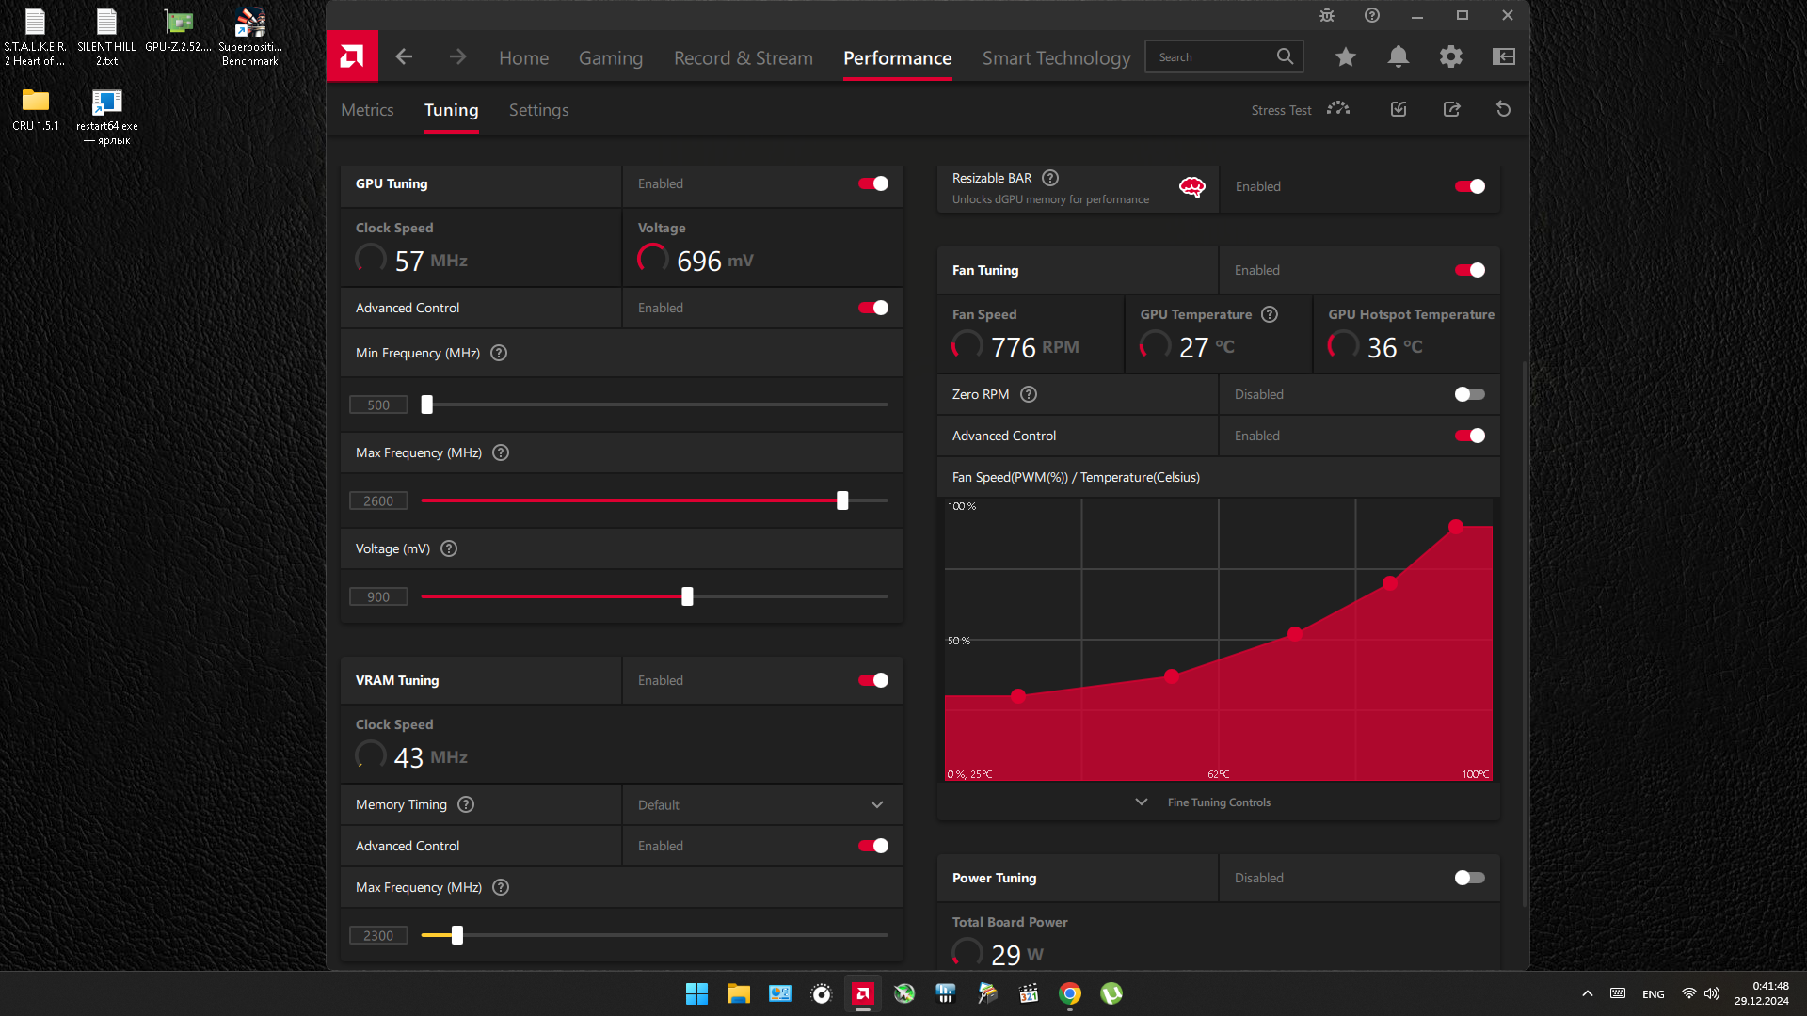
Task: Click the Search input field
Action: (1209, 57)
